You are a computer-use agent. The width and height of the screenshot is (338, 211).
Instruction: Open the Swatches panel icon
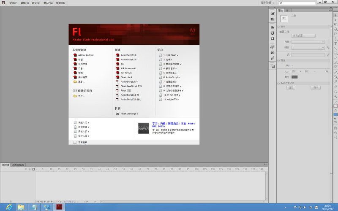pos(273,19)
